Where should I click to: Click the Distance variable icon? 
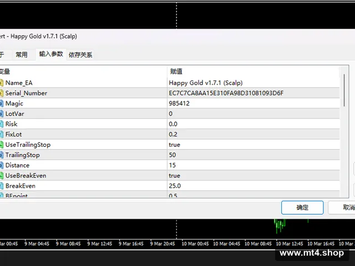(1, 165)
